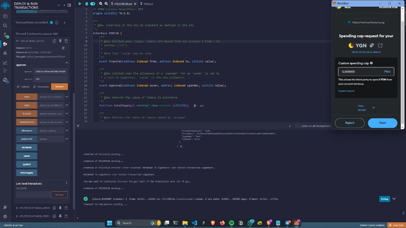Open Remix settings gear icon
Screen dimensions: 406x228
click(5, 217)
